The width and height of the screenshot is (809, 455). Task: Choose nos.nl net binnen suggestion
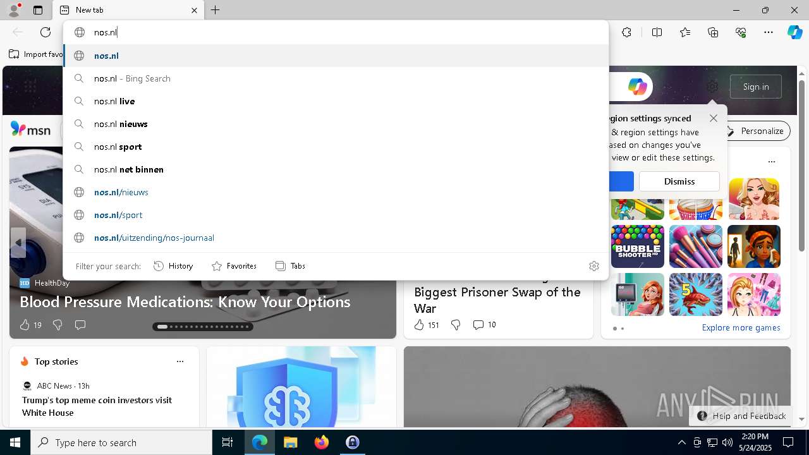click(336, 169)
